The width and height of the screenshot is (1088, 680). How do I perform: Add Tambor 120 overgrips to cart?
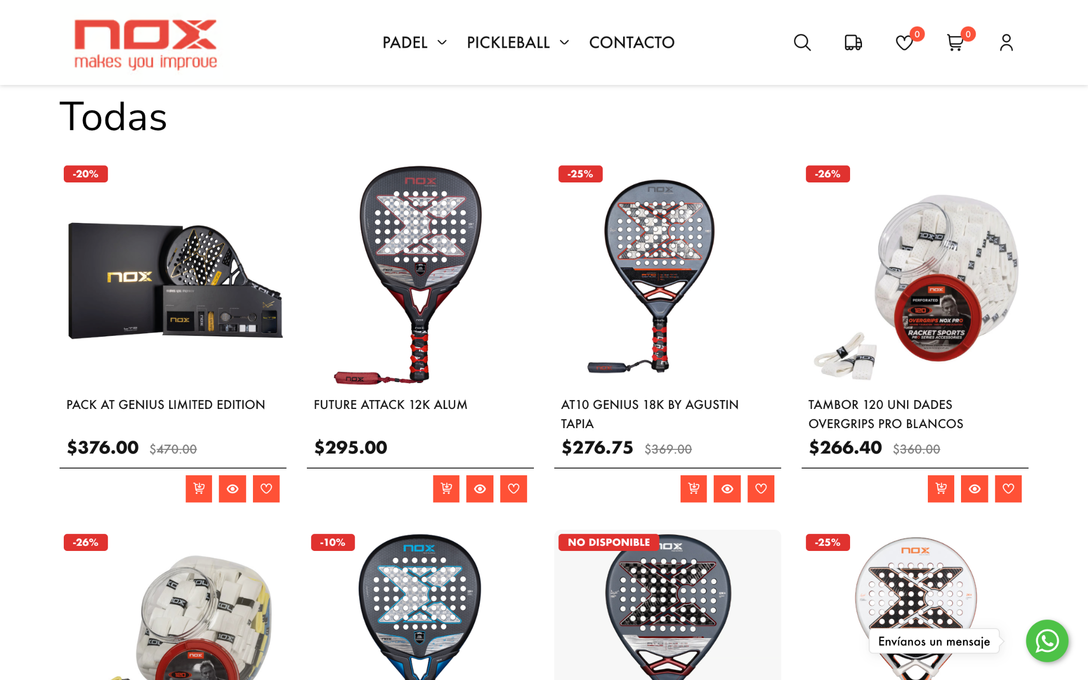[x=941, y=489]
